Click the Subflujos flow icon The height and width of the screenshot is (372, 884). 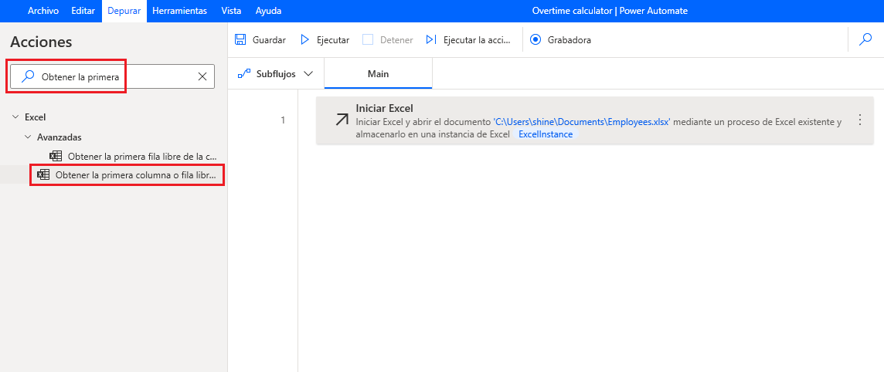point(244,74)
